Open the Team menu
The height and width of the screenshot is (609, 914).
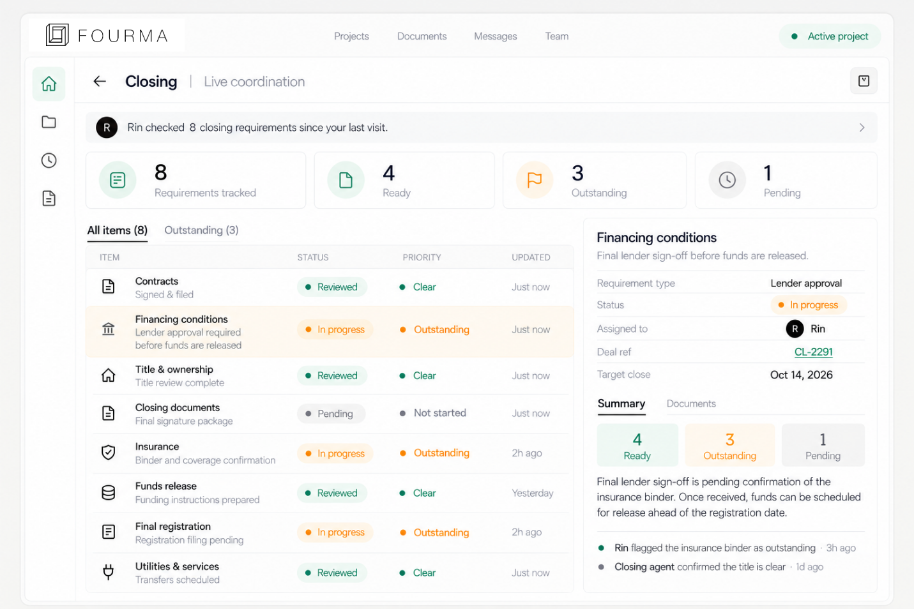pos(557,36)
